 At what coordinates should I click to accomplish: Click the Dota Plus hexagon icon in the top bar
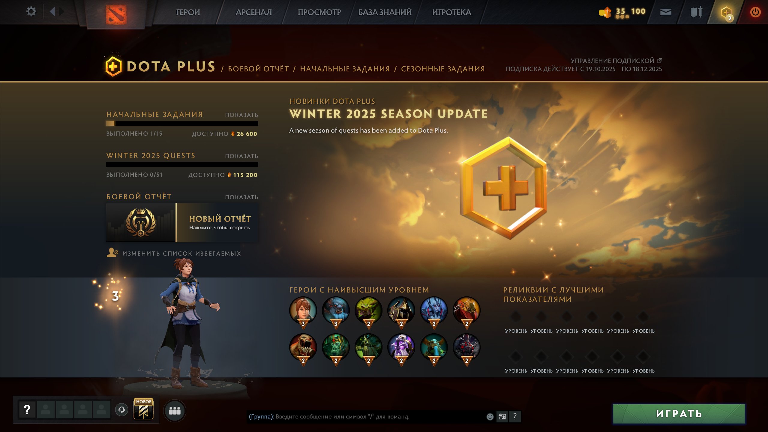click(x=726, y=13)
